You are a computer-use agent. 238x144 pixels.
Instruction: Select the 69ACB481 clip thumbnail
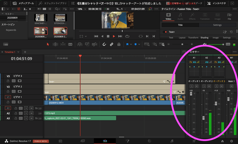[x=41, y=18]
